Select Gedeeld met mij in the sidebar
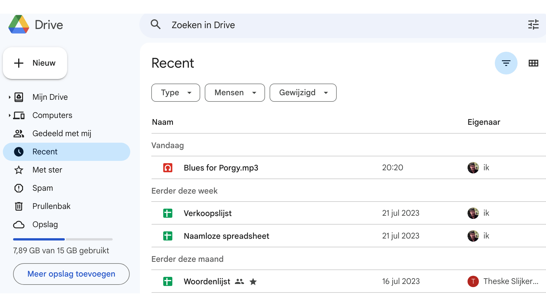Viewport: 546px width, 307px height. [62, 133]
